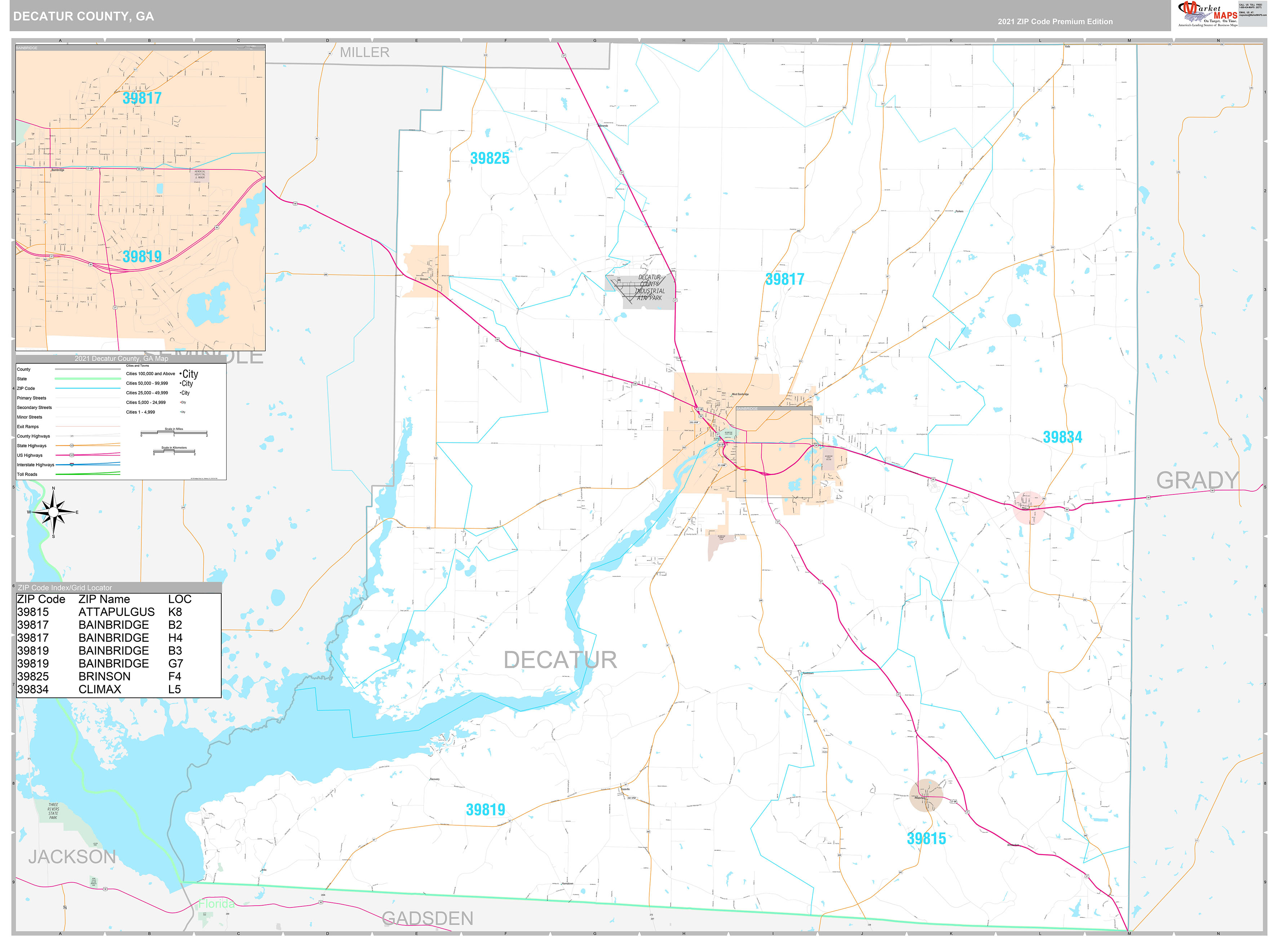This screenshot has height=937, width=1278.
Task: Click the Interstate Highways shield symbol in legend
Action: point(71,465)
